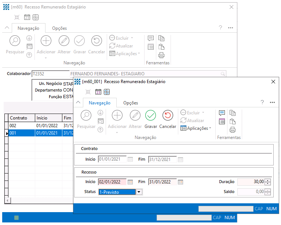Screen dimensions: 281x225
Task: Open calendar icon in m60_001 quick toolbar
Action: click(x=98, y=92)
